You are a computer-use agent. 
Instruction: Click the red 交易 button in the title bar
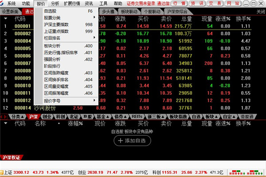pyautogui.click(x=215, y=4)
